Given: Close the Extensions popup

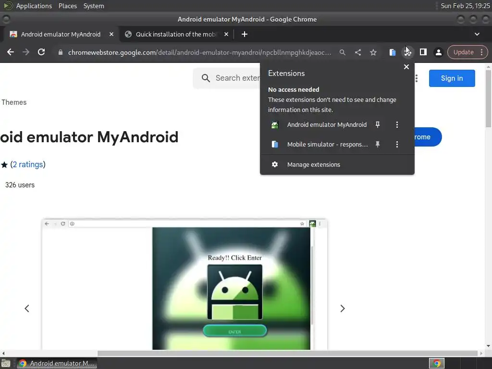Looking at the screenshot, I should [x=406, y=67].
